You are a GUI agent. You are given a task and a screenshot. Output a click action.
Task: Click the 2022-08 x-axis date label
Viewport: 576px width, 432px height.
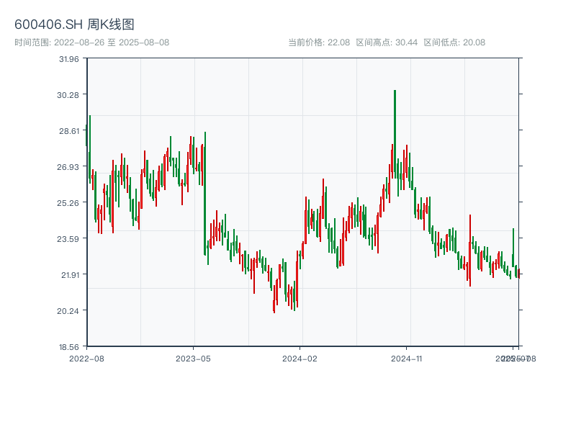point(86,358)
